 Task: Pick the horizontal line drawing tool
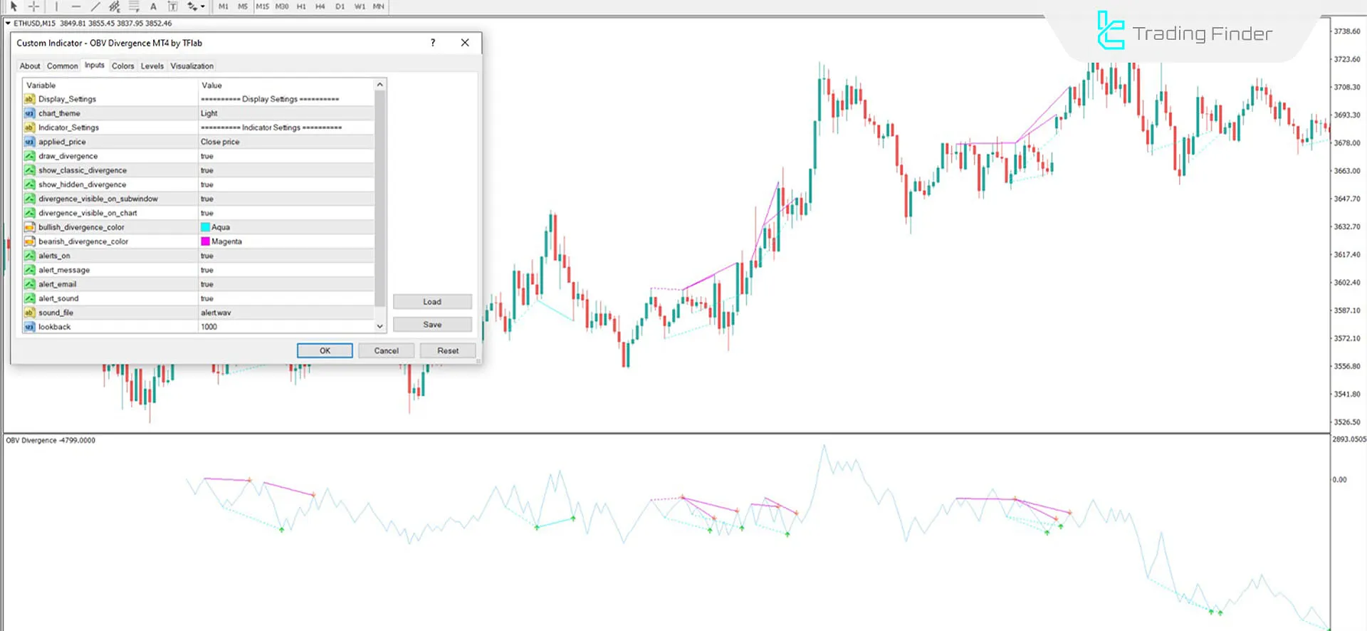[x=75, y=6]
